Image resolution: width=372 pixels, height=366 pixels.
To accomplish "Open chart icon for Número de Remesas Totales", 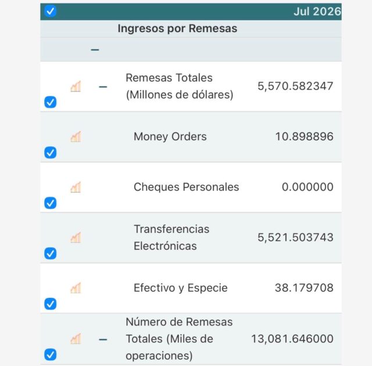I will pyautogui.click(x=76, y=339).
